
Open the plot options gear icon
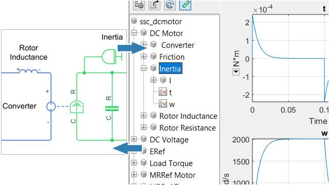point(139,5)
